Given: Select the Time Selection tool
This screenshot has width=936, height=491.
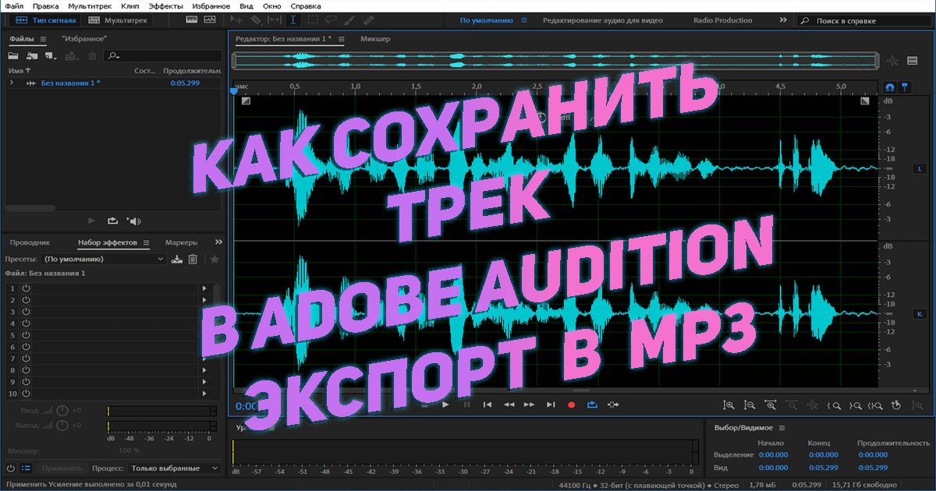Looking at the screenshot, I should point(293,20).
